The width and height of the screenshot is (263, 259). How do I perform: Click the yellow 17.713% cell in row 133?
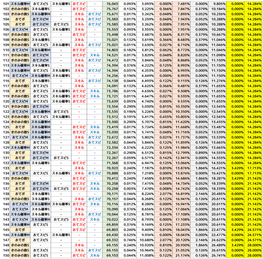tap(253, 168)
